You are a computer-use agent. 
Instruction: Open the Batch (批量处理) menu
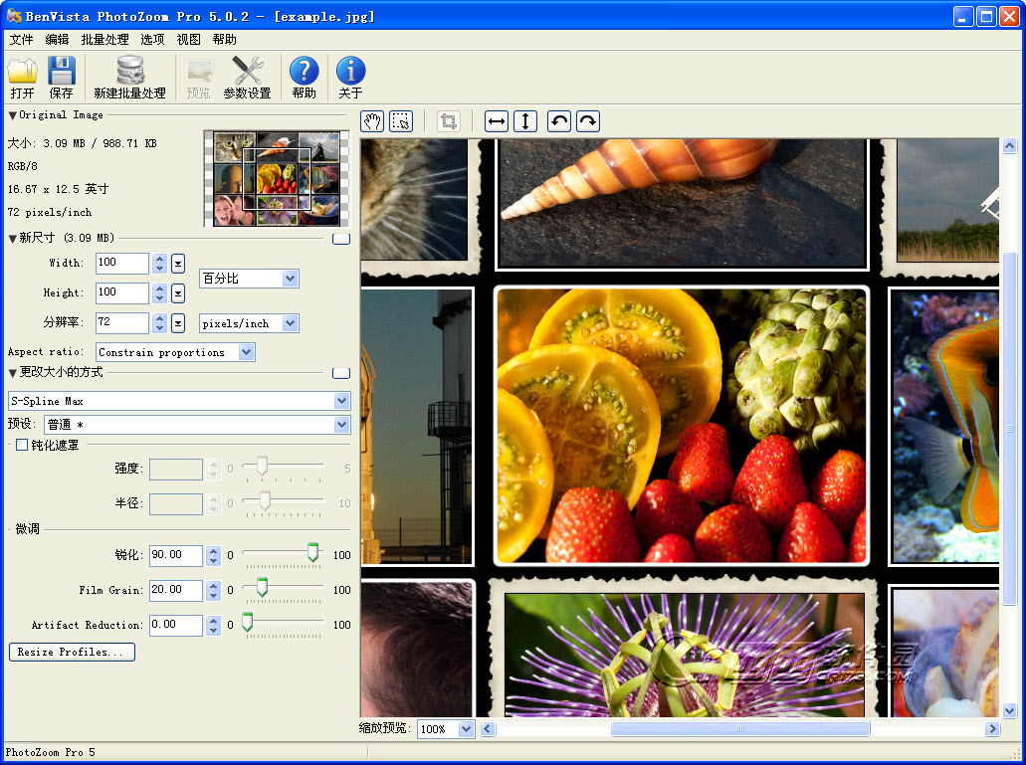104,40
